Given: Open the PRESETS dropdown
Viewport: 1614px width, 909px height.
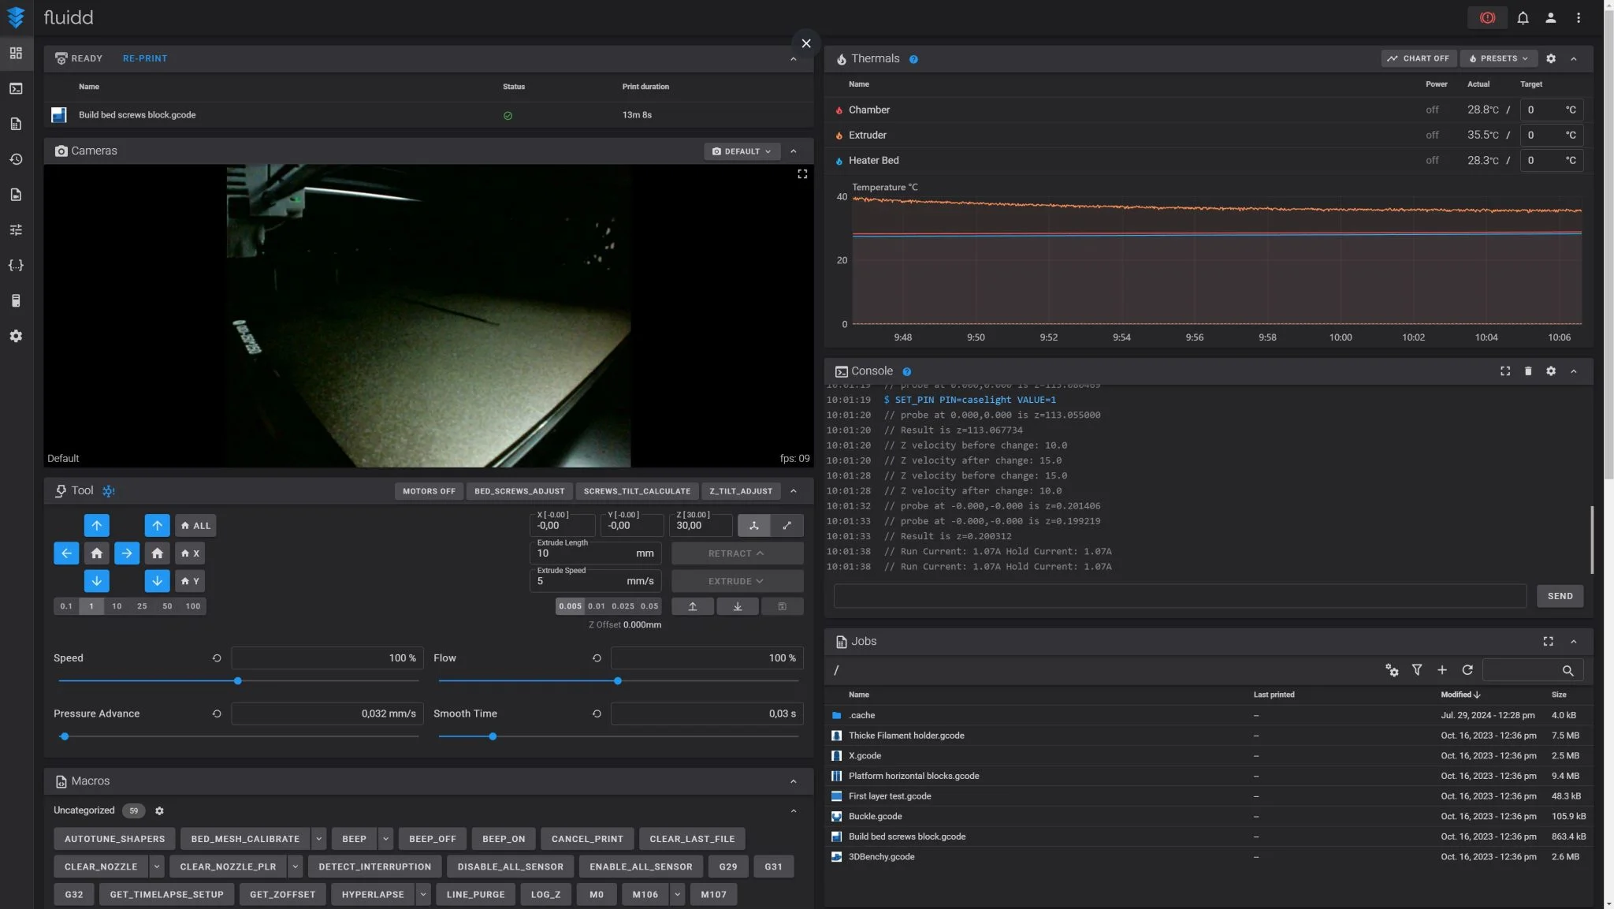Looking at the screenshot, I should click(1498, 58).
